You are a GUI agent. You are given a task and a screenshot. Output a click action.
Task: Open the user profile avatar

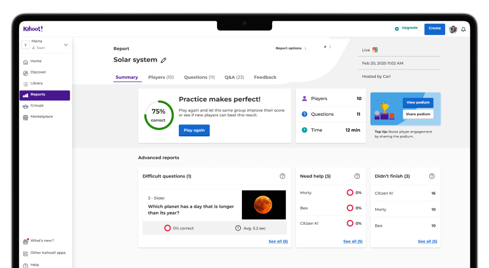pyautogui.click(x=453, y=29)
